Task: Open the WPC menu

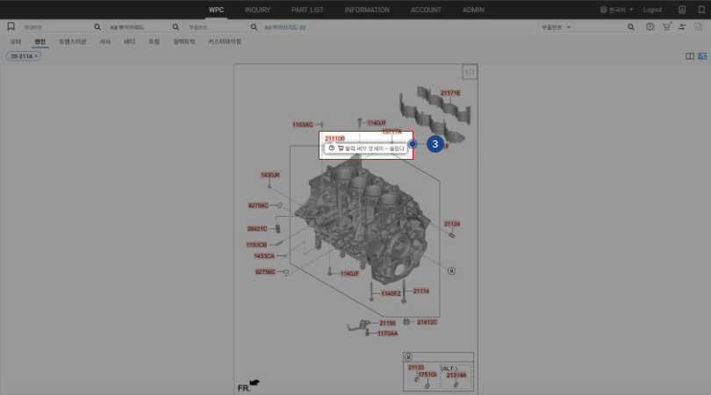Action: click(216, 10)
